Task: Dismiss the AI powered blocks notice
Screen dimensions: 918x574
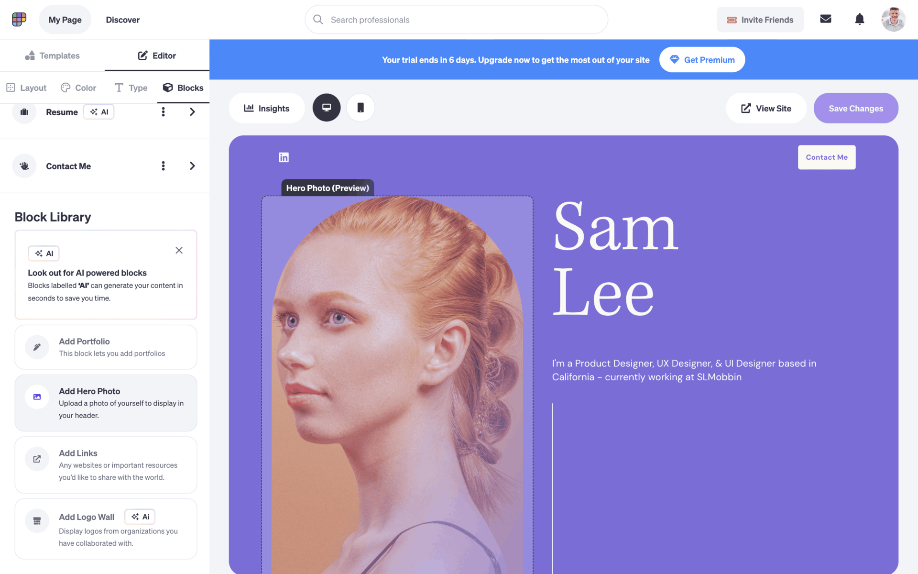Action: point(179,250)
